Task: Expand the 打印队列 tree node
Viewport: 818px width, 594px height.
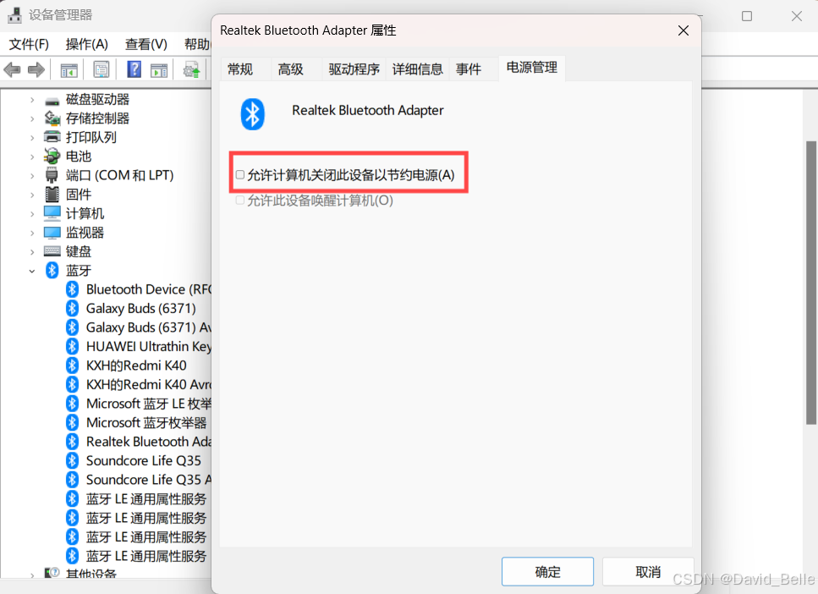Action: click(32, 138)
